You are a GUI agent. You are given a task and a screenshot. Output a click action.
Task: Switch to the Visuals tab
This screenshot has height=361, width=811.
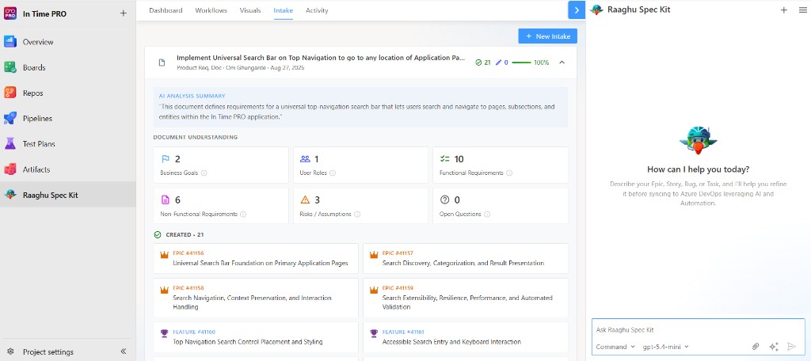click(250, 10)
